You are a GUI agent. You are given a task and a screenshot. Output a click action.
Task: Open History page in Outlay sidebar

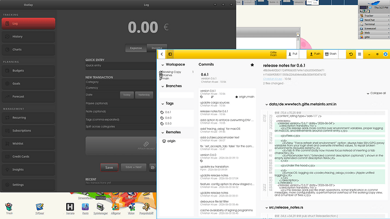pyautogui.click(x=28, y=37)
